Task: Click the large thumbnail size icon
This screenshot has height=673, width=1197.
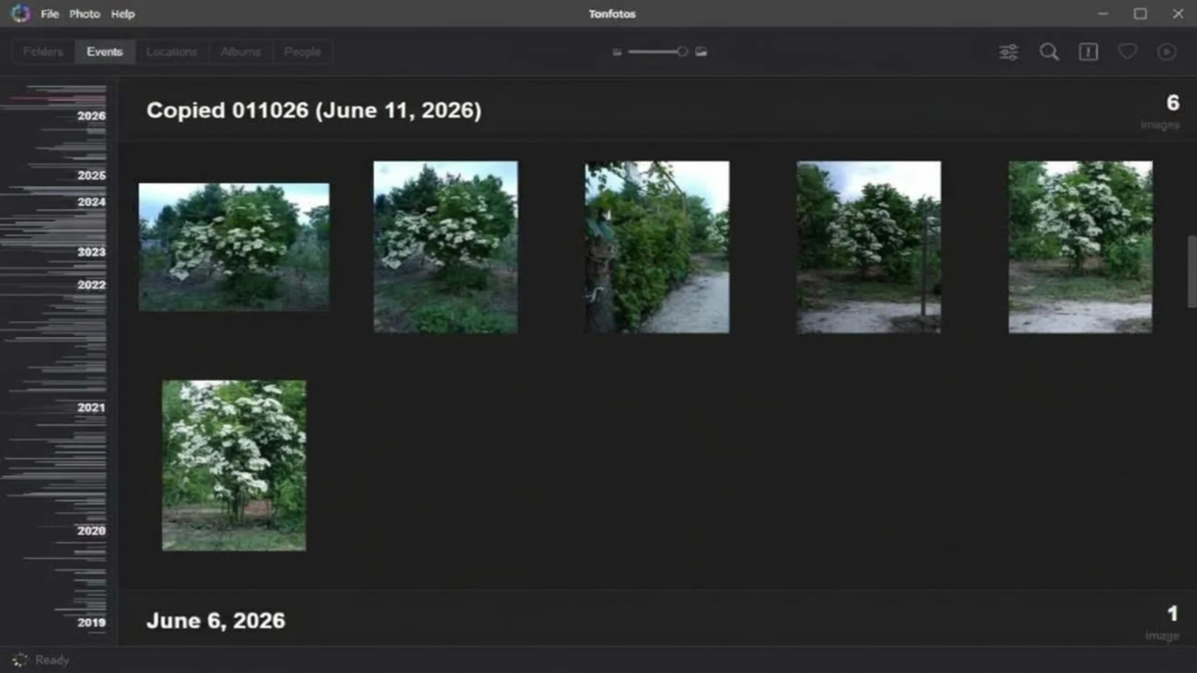Action: click(x=701, y=52)
